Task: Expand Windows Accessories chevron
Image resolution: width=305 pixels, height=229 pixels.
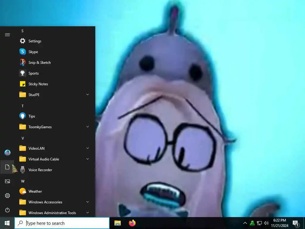Action: tap(88, 202)
